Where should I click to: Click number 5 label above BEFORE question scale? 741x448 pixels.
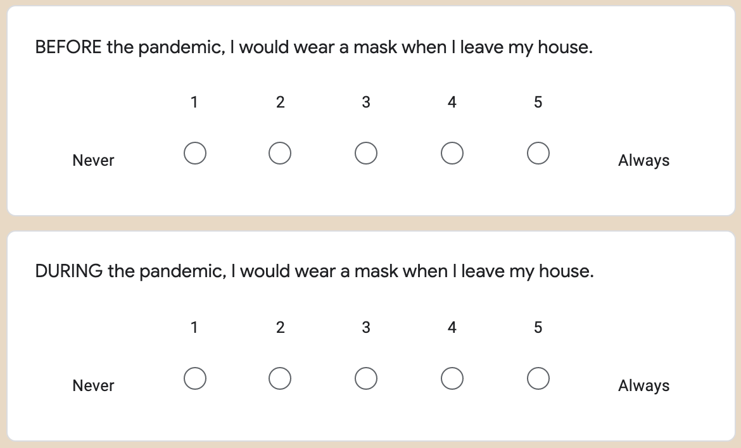[538, 102]
